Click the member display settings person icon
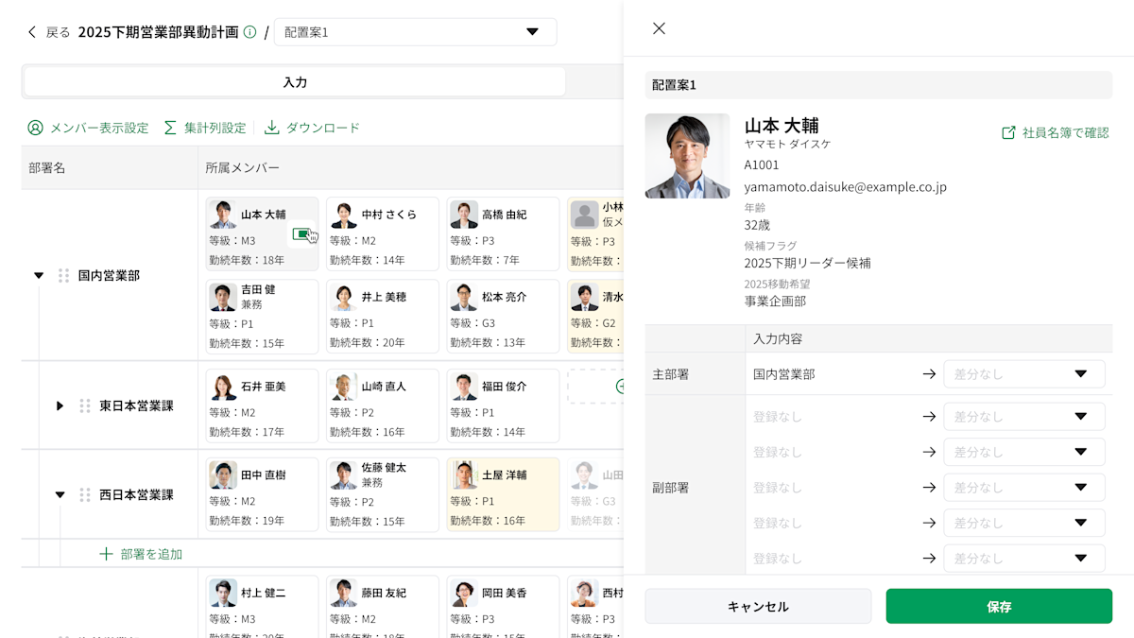 36,128
